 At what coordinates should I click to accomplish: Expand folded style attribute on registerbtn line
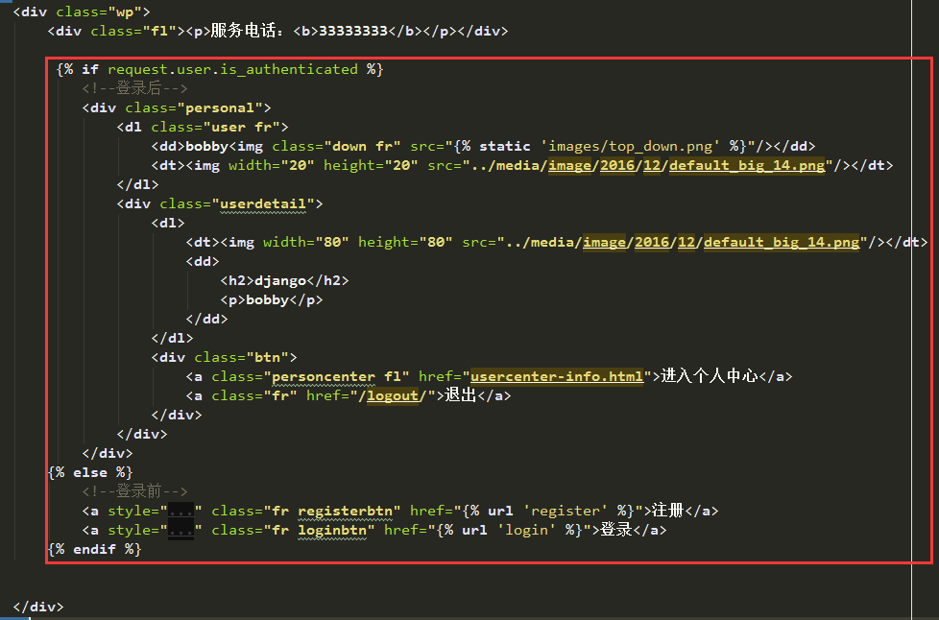(x=181, y=512)
